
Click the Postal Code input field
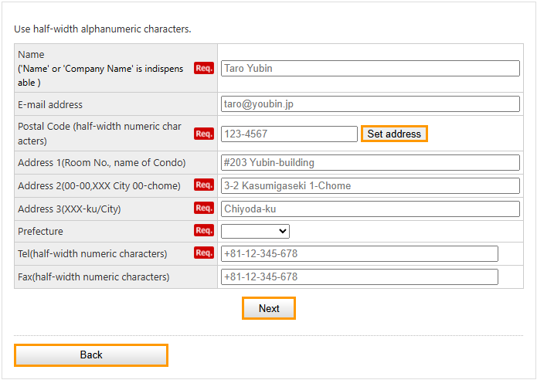tap(289, 134)
